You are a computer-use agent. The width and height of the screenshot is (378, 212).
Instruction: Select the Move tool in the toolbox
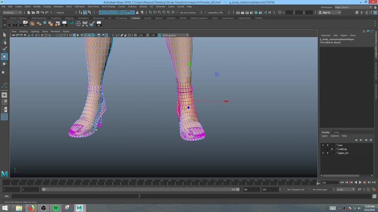click(x=4, y=56)
